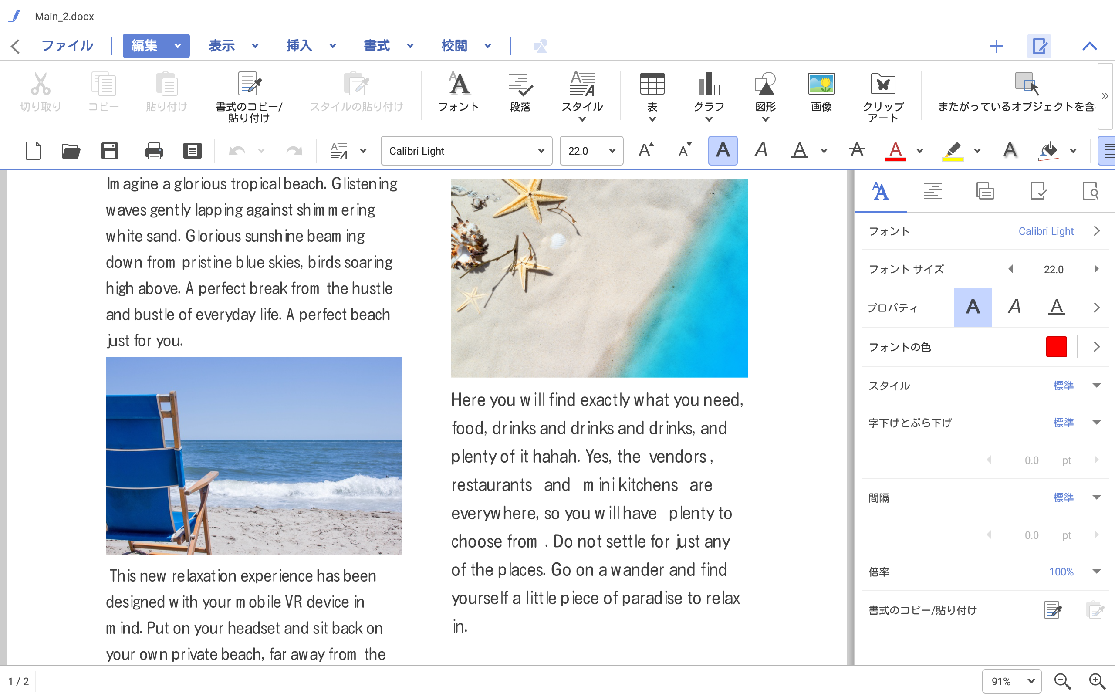Toggle paragraph alignment button at toolbar edge

pos(1107,150)
